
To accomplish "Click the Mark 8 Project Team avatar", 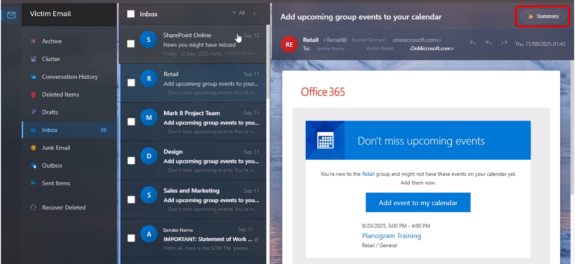I will pos(149,117).
